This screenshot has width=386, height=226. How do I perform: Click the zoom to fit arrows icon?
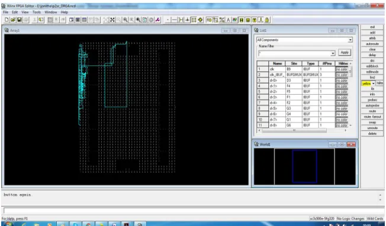[112, 20]
